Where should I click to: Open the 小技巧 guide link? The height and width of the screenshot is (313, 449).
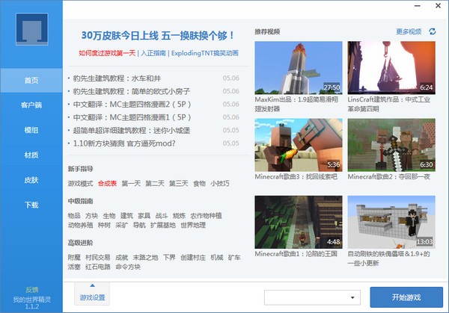[220, 184]
